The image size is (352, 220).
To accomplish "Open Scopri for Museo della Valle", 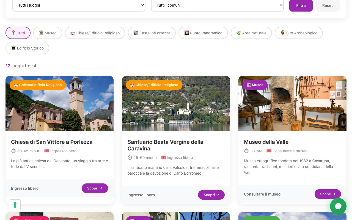I will tap(328, 194).
